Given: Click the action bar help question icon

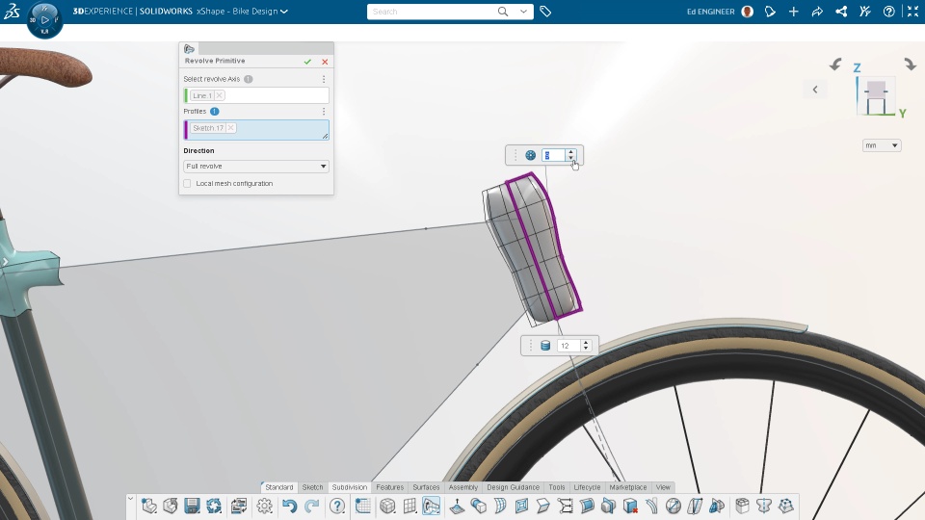Looking at the screenshot, I should [x=337, y=506].
